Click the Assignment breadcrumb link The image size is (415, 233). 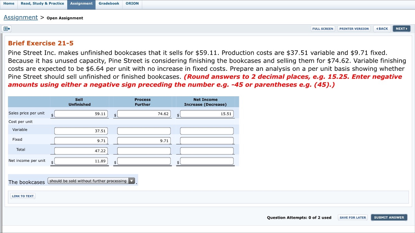pos(21,17)
